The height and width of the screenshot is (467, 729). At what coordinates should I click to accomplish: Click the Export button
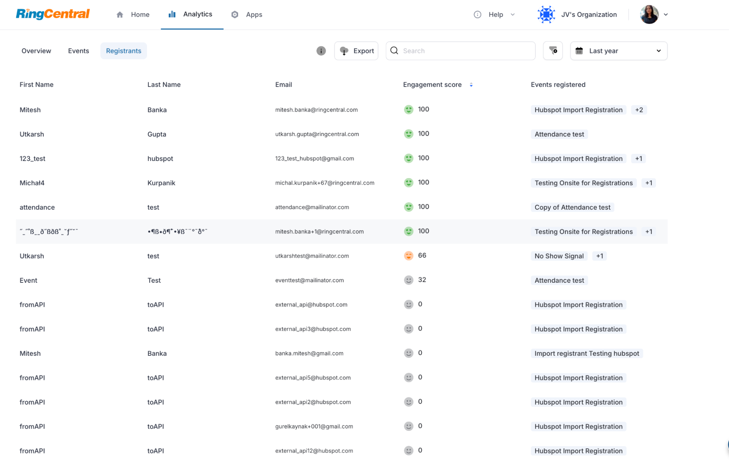click(x=356, y=51)
